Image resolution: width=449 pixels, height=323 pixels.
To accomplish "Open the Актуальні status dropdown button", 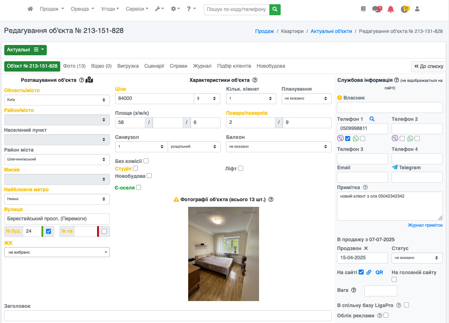I will pos(25,50).
